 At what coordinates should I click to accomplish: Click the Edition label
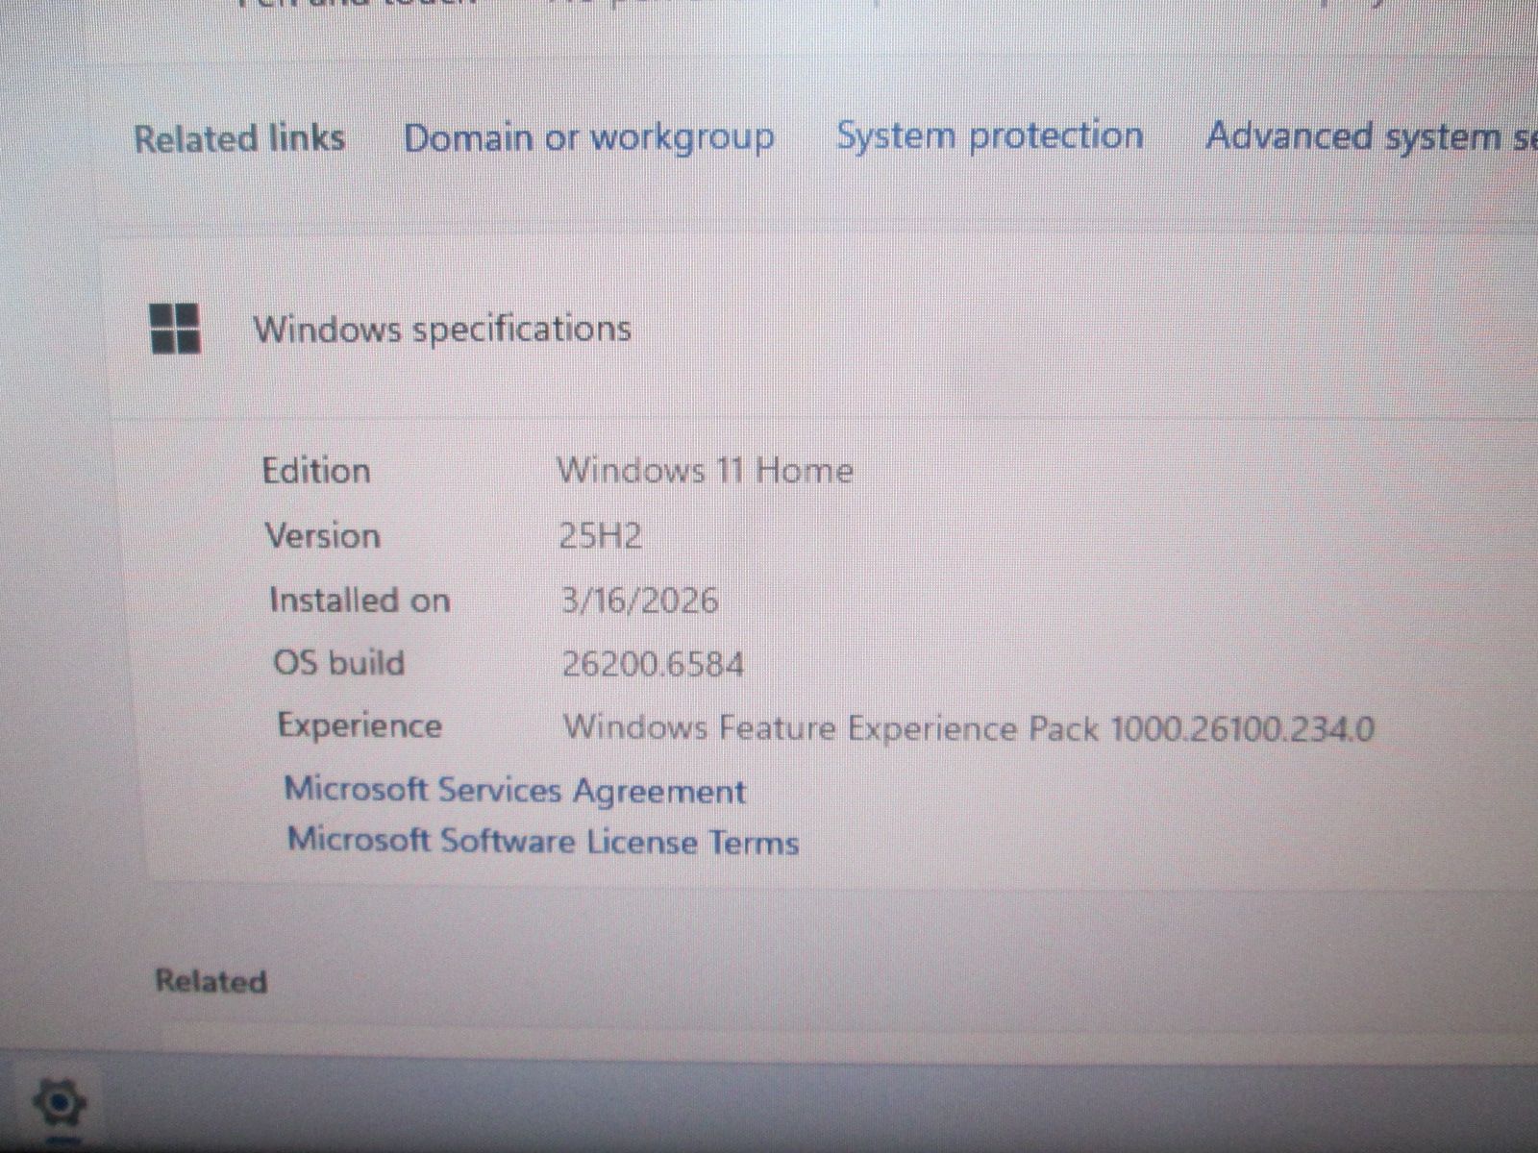(x=316, y=471)
